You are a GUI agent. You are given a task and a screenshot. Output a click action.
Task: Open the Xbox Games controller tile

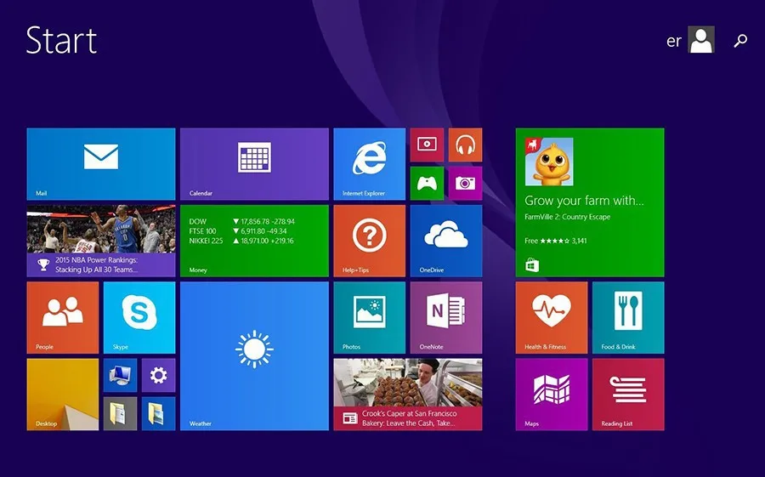point(427,183)
